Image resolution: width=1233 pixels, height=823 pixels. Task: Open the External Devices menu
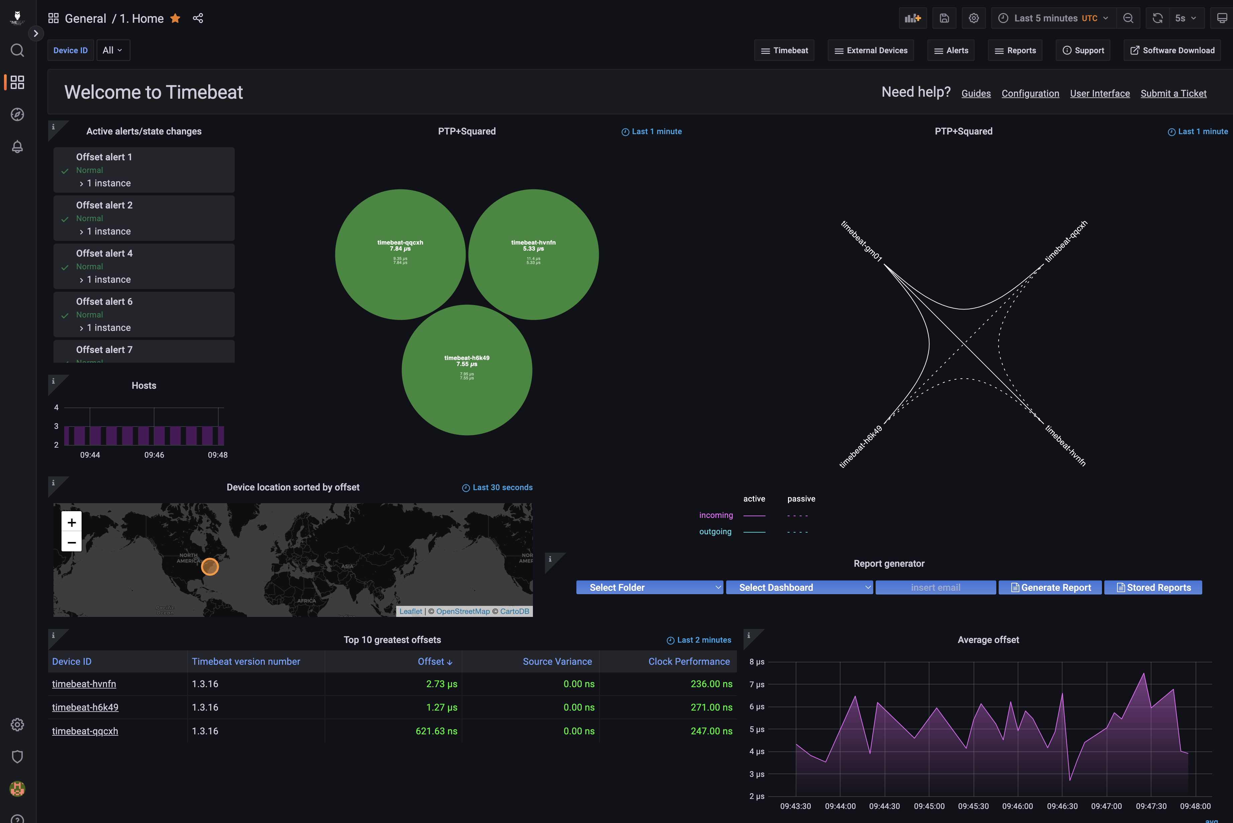pos(871,51)
